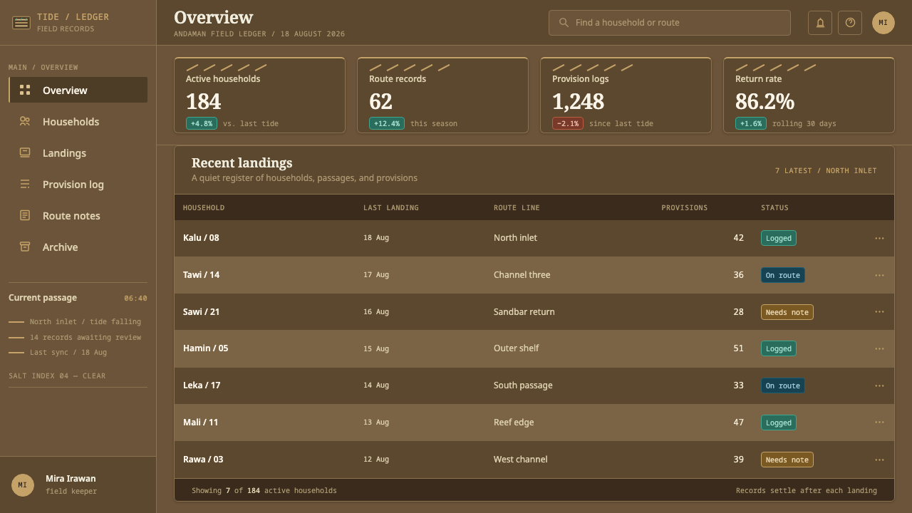
Task: Click the MI avatar in the top bar
Action: click(x=883, y=23)
